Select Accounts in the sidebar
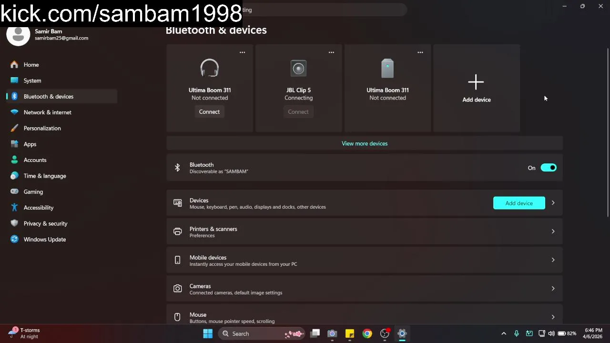 [35, 160]
